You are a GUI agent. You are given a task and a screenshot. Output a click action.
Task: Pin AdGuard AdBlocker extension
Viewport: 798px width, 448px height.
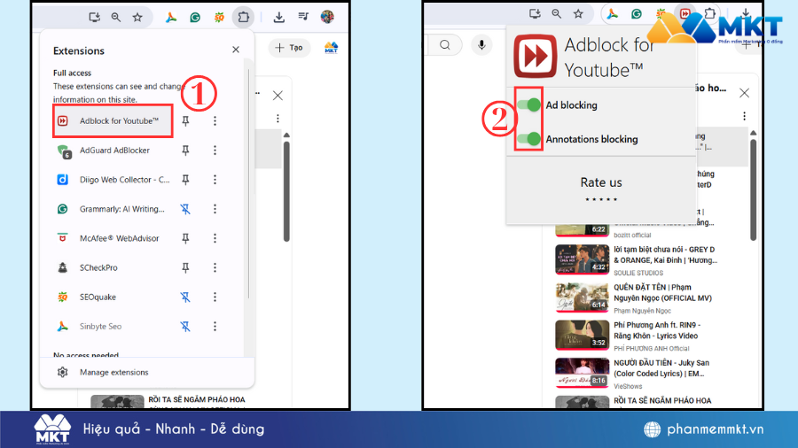tap(186, 151)
